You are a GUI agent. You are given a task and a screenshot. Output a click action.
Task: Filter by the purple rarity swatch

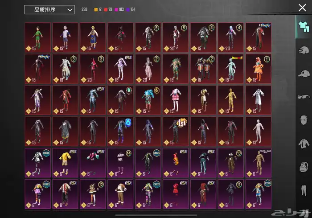click(x=128, y=9)
